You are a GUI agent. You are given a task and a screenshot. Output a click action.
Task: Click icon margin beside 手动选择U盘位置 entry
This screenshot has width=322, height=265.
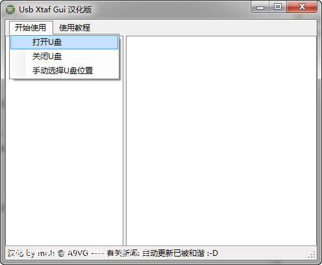18,71
